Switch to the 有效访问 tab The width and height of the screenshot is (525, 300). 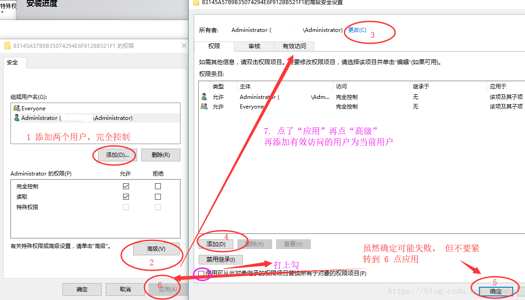pyautogui.click(x=293, y=46)
